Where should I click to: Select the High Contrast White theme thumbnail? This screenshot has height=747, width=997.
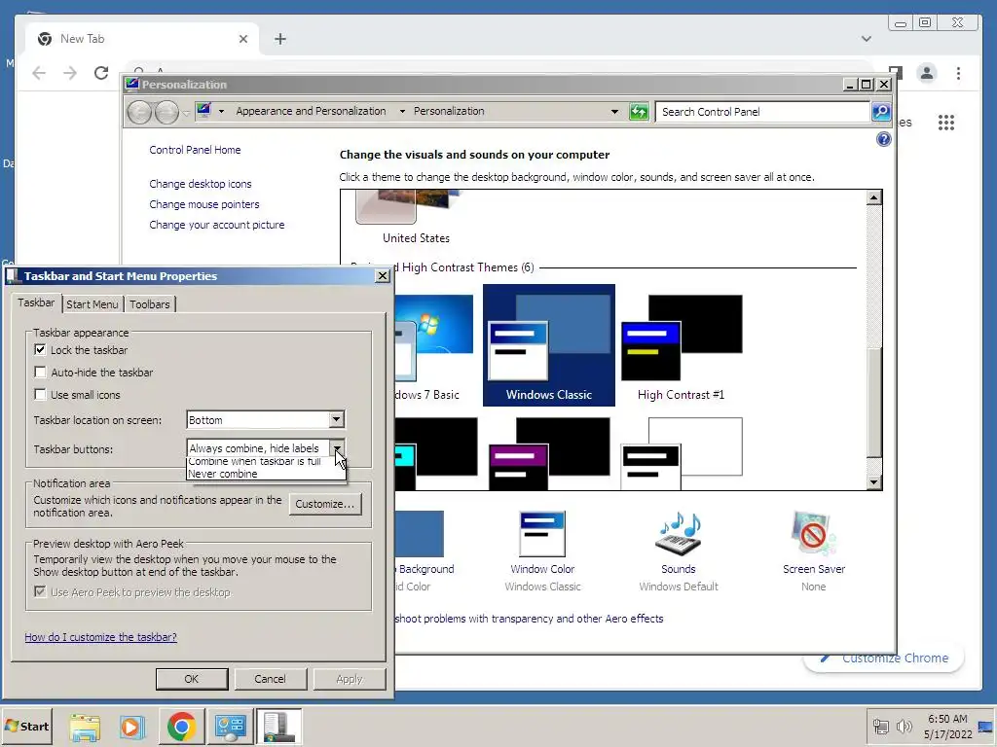[x=681, y=453]
